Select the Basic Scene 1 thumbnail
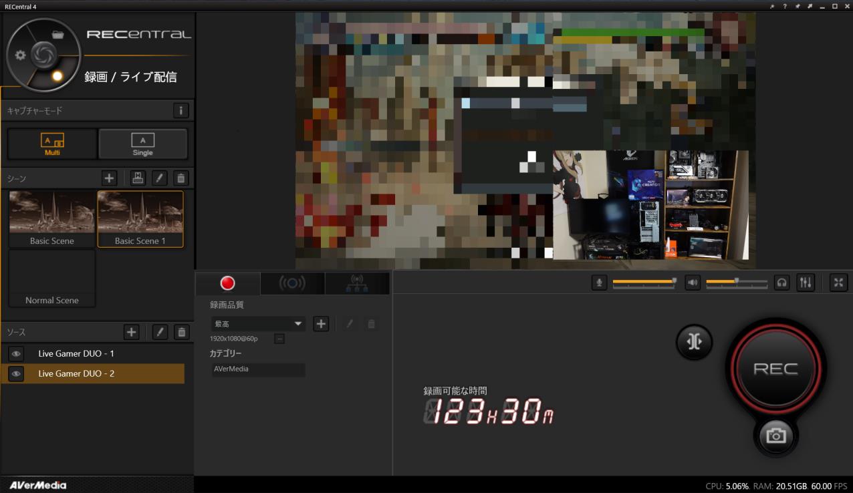The width and height of the screenshot is (853, 493). coord(140,219)
